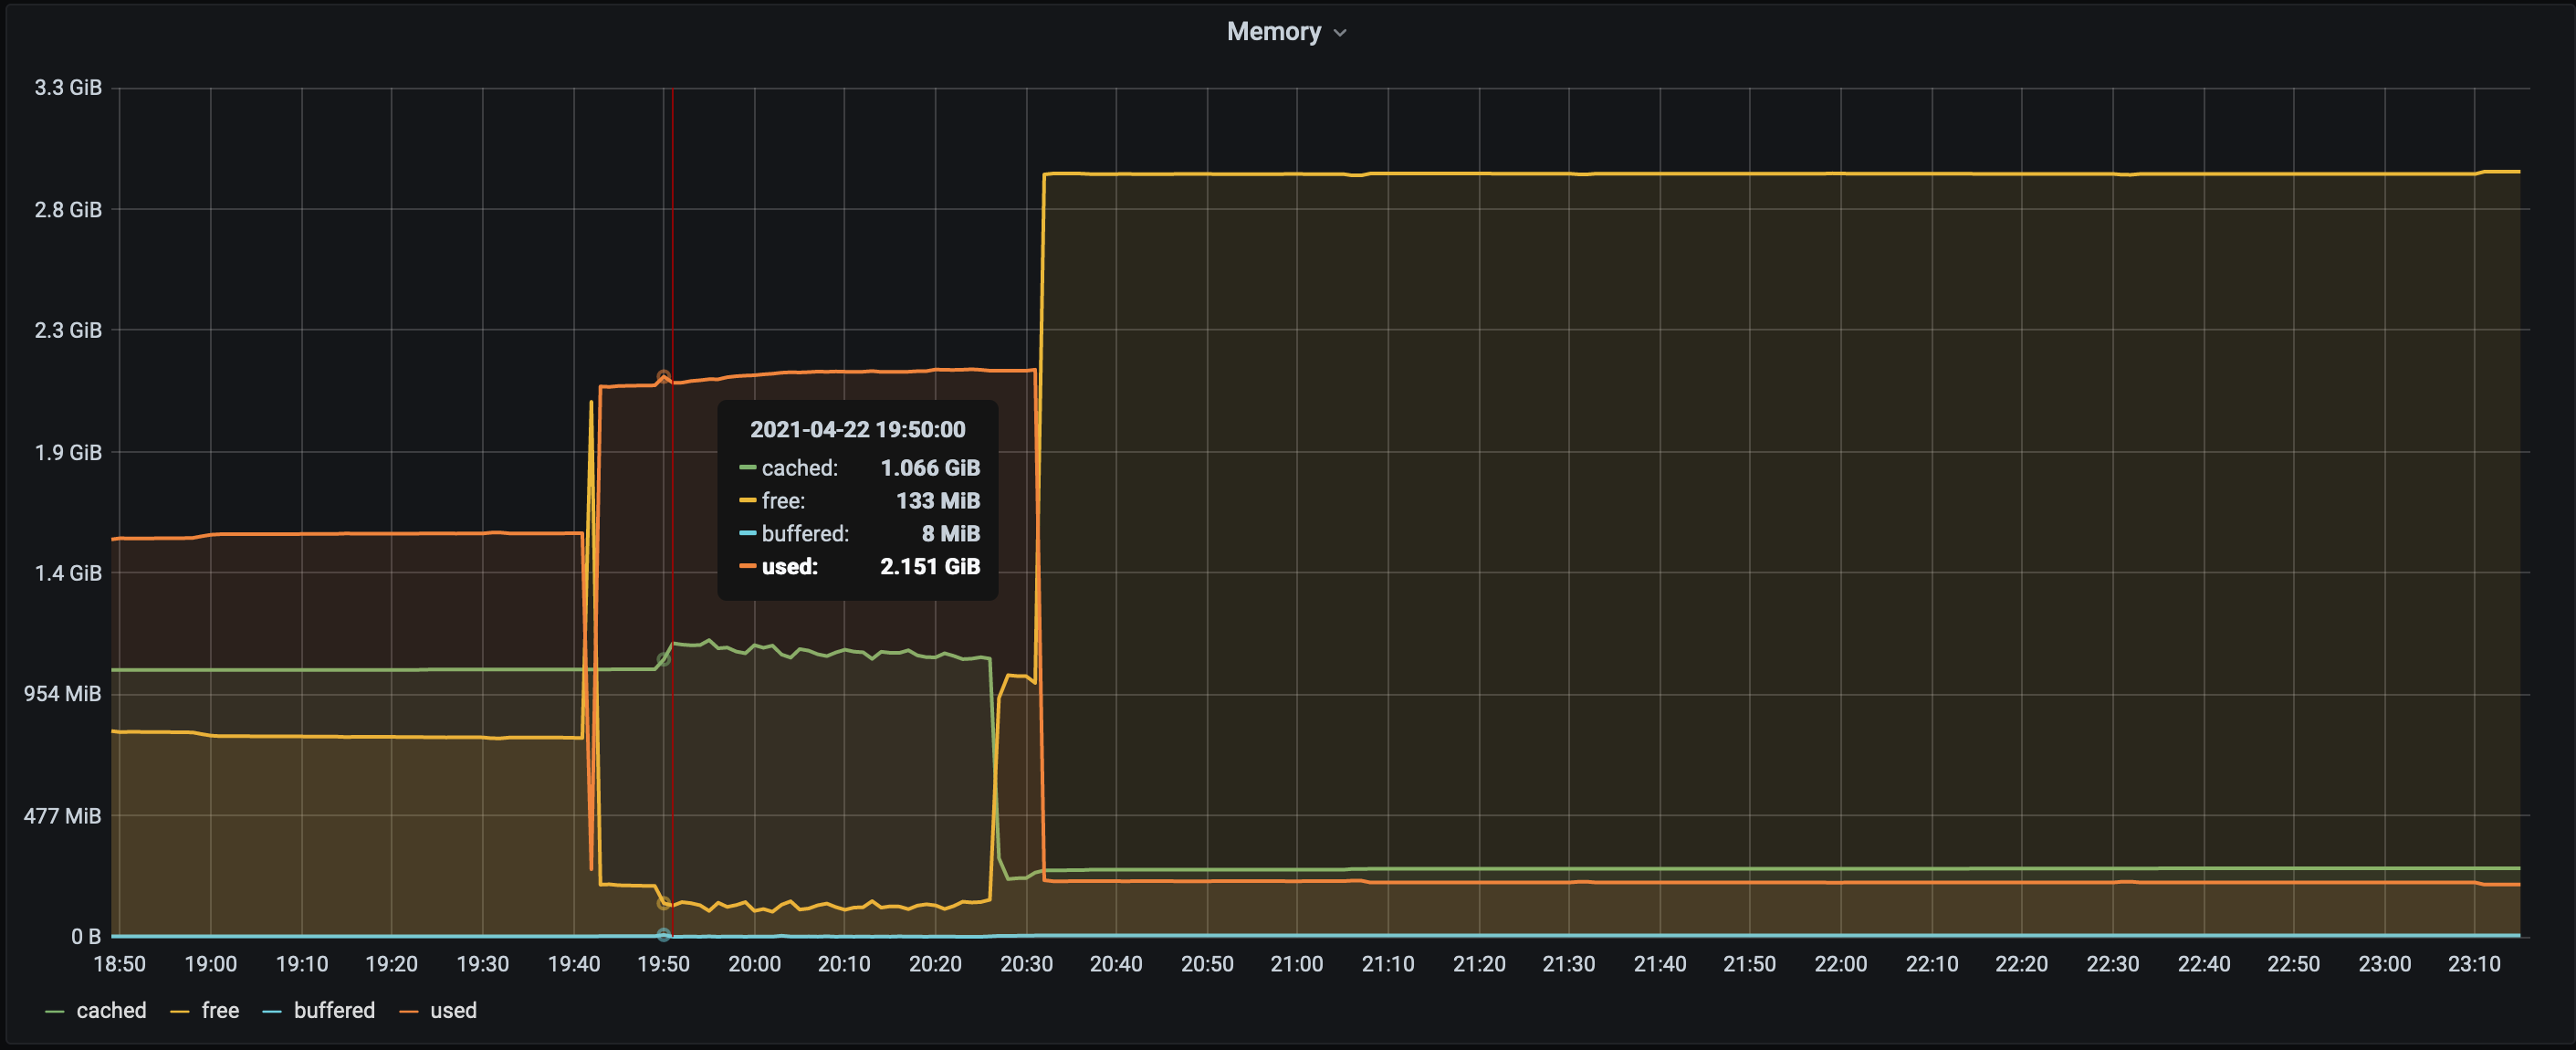Click the yellow free legend color line

click(x=180, y=1011)
